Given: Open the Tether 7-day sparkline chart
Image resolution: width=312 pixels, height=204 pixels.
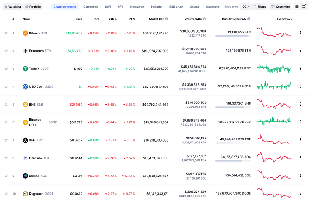Looking at the screenshot, I should [274, 68].
